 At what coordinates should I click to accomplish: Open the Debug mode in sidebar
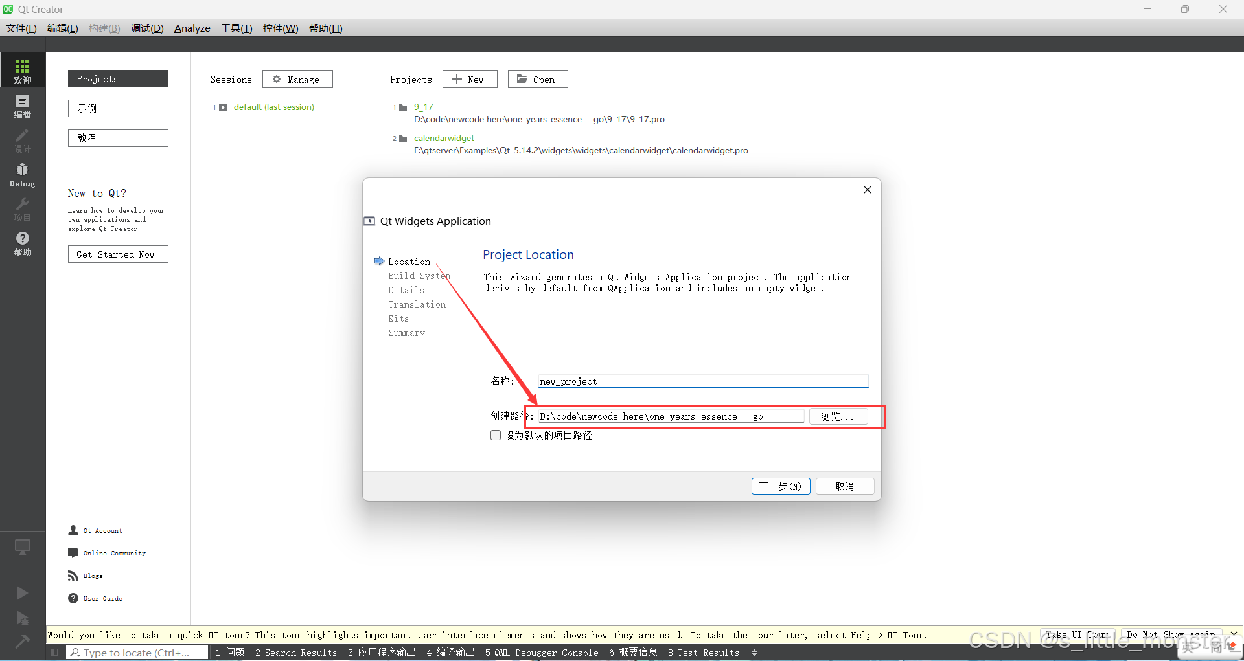tap(23, 175)
